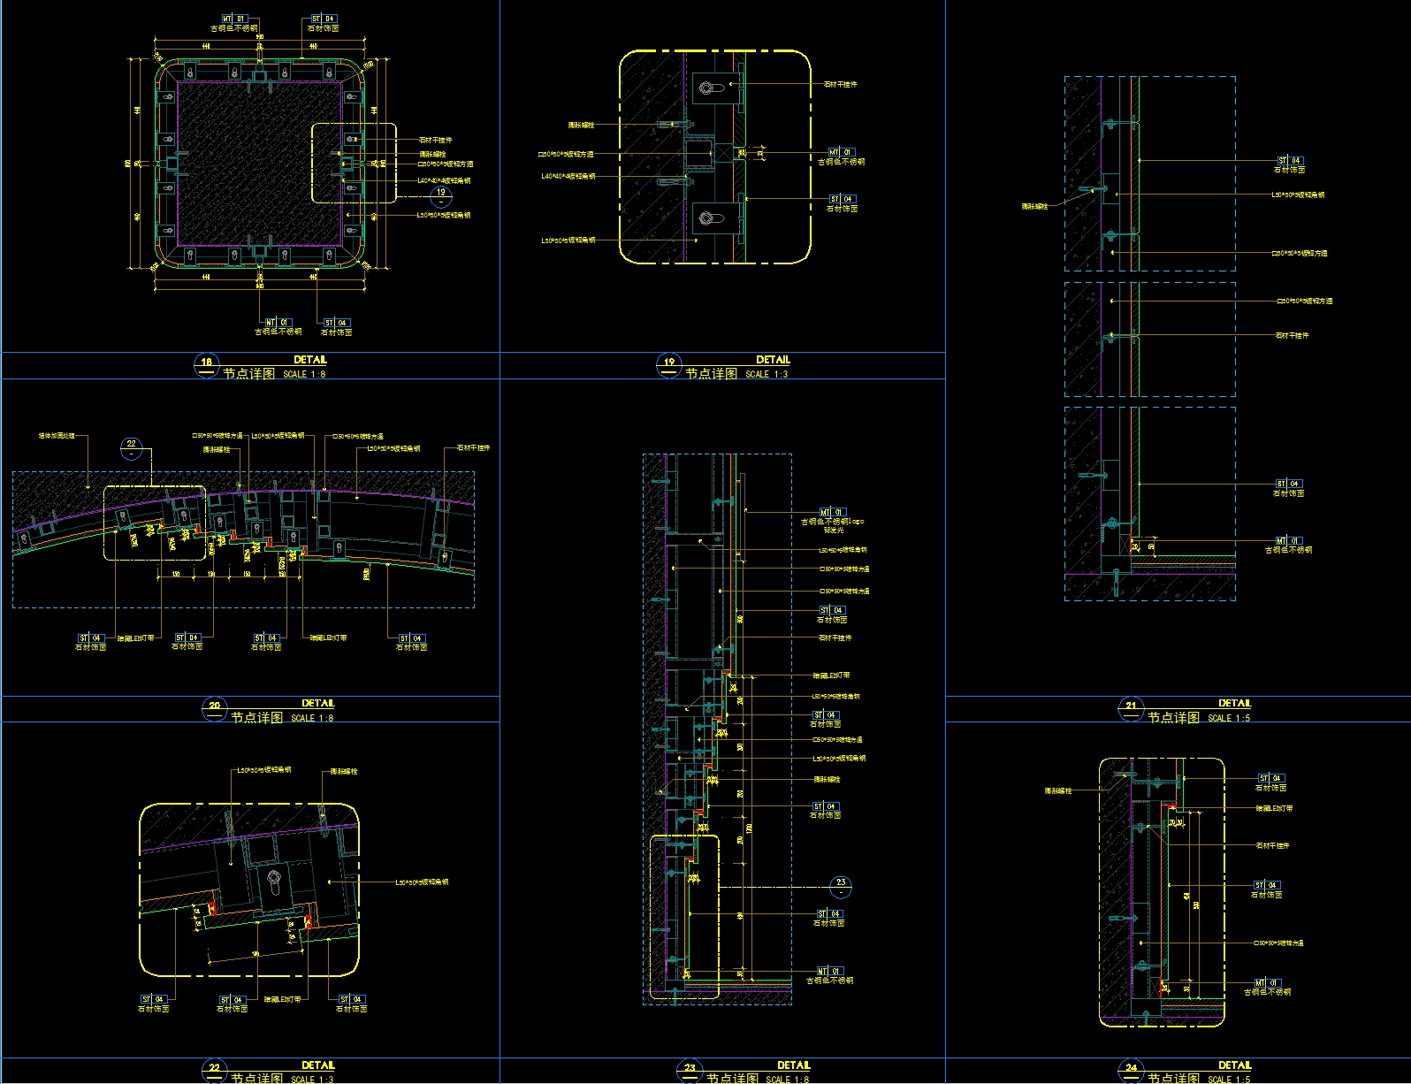Click the hatched concrete core of the column
Screen dimensions: 1411x1084
click(x=259, y=163)
